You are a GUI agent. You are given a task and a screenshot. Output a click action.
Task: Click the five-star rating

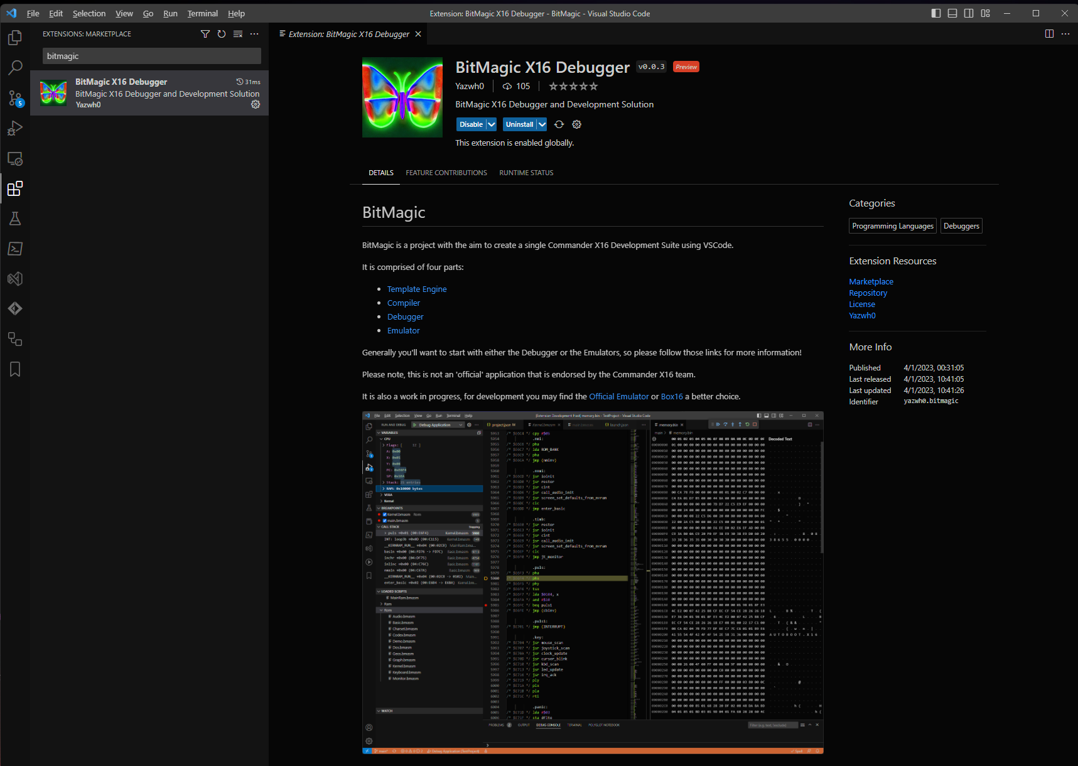(x=574, y=86)
